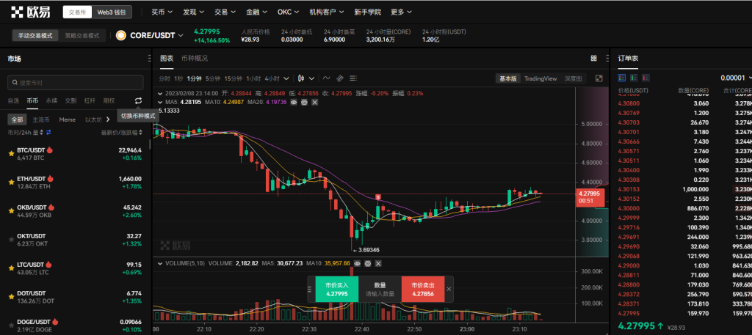Switch chart to 基本版
This screenshot has height=335, width=752.
pos(508,78)
